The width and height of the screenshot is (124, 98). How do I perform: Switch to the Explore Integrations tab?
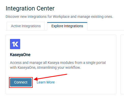point(67,26)
